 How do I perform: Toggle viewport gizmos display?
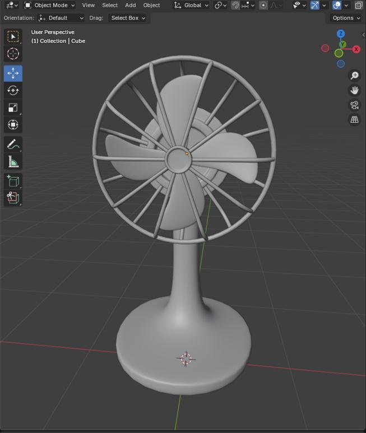[314, 5]
